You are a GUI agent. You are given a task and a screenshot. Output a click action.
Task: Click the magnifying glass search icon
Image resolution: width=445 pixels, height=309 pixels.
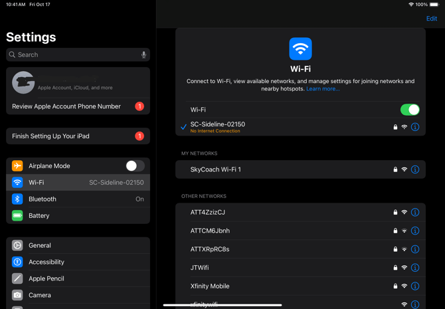click(x=12, y=54)
